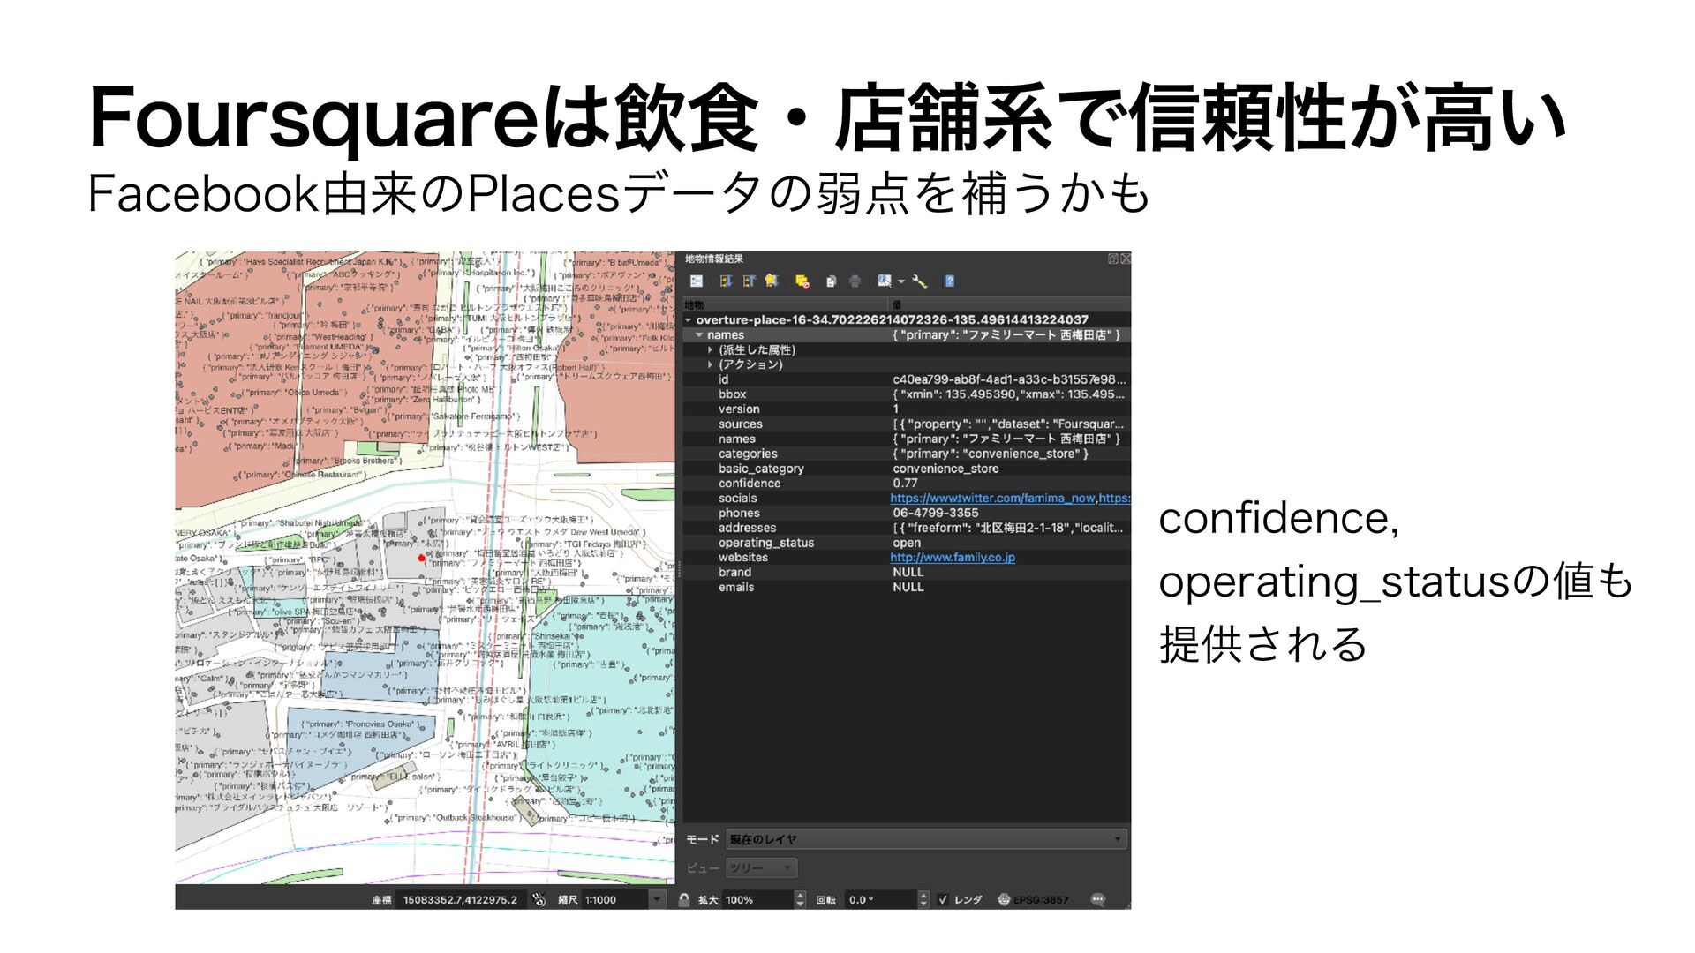Click the 座標 coordinate input field
The height and width of the screenshot is (953, 1695).
click(460, 899)
